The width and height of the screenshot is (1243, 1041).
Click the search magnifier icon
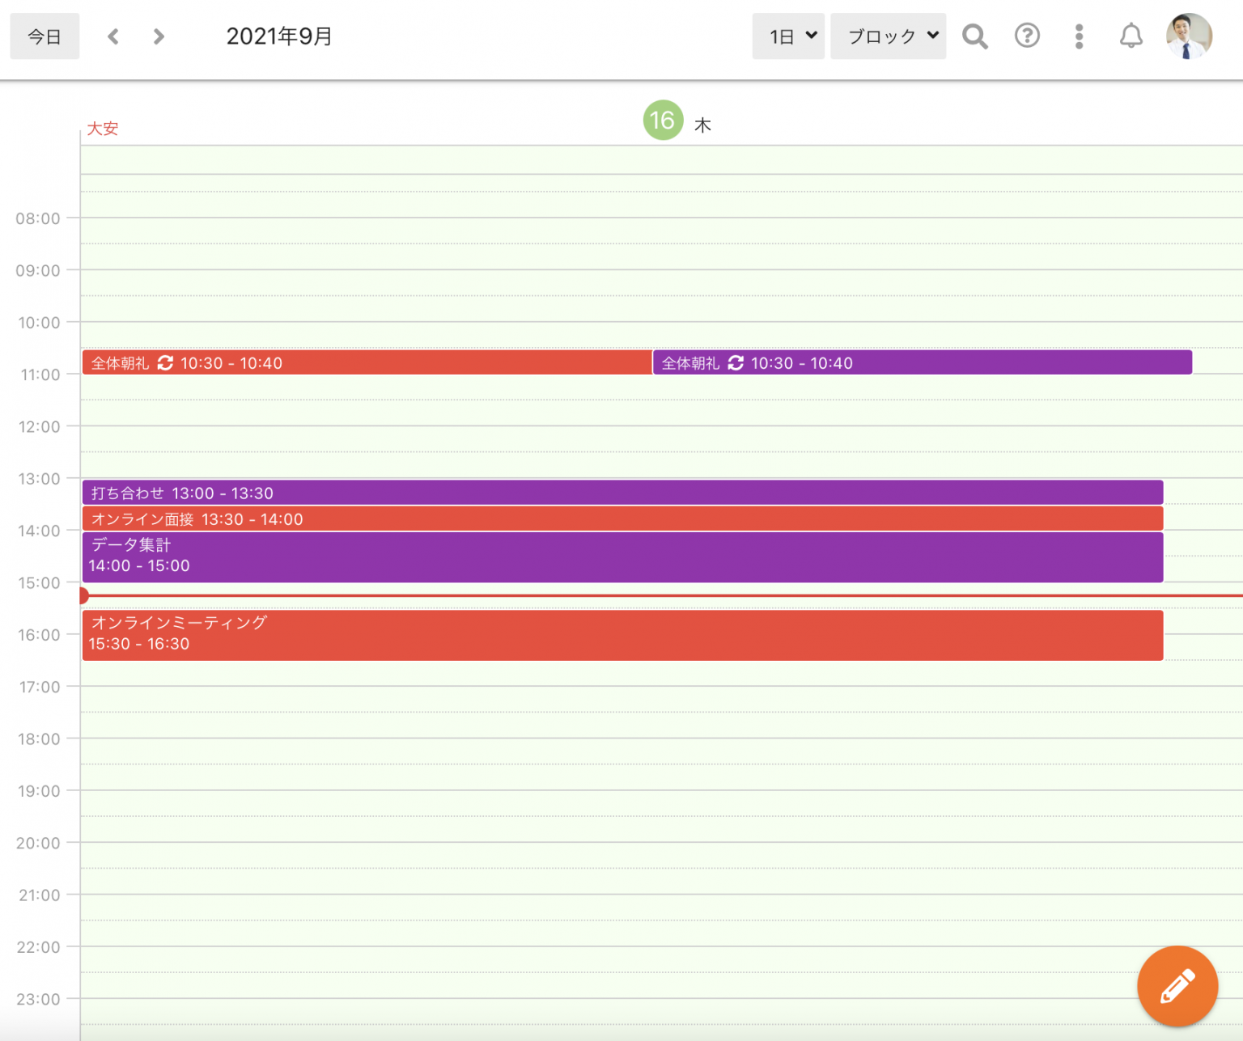click(974, 36)
